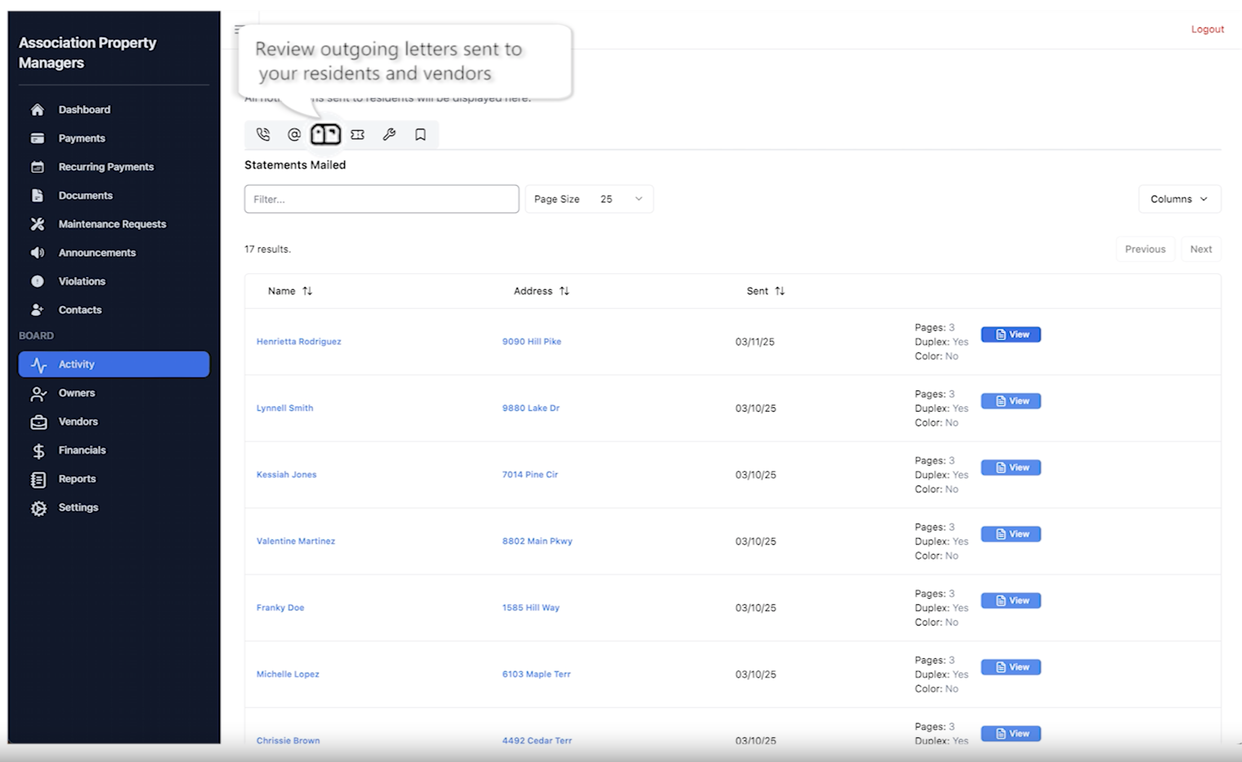
Task: Open Financials from the sidebar
Action: click(82, 450)
